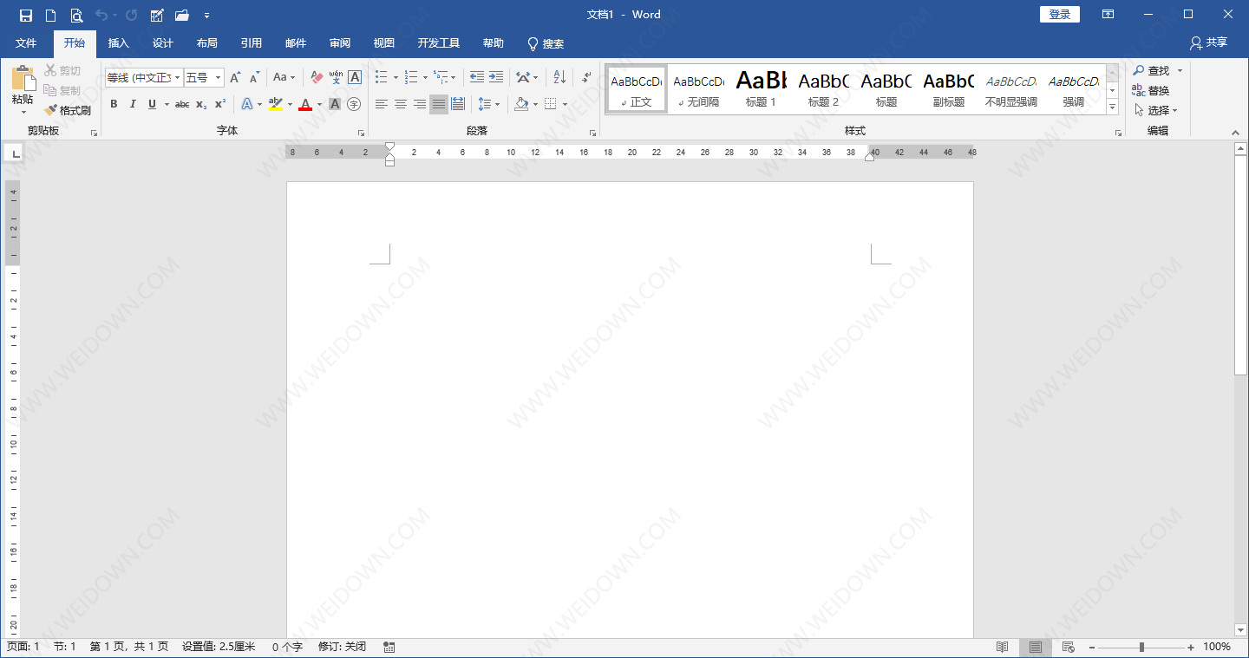Open the Change Case Aa dropdown
Viewport: 1249px width, 658px height.
tap(284, 78)
